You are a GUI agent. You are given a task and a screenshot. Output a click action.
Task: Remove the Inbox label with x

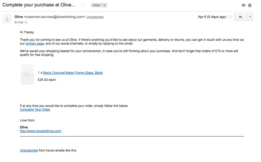(x=104, y=5)
